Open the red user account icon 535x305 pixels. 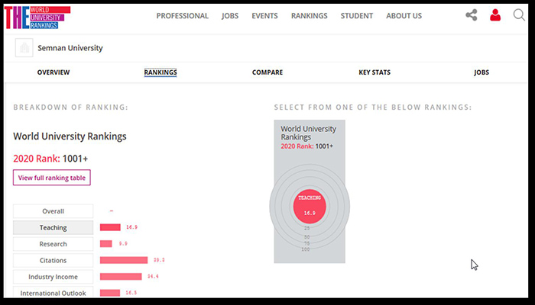coord(495,15)
